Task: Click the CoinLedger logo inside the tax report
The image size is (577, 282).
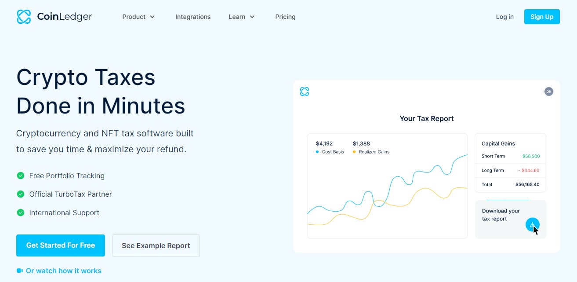Action: (305, 91)
